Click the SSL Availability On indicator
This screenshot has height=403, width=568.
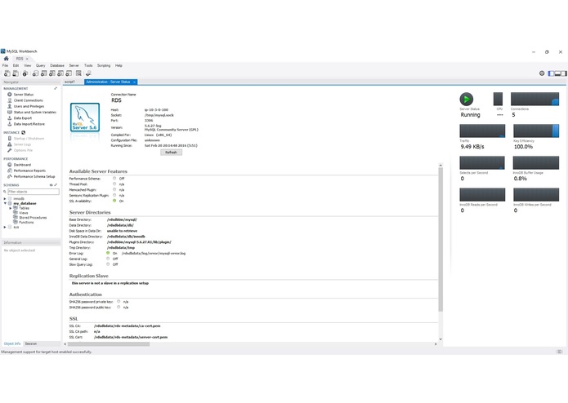(x=114, y=201)
